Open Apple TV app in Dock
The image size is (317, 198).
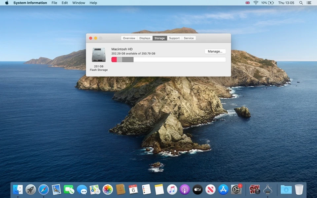(197, 190)
